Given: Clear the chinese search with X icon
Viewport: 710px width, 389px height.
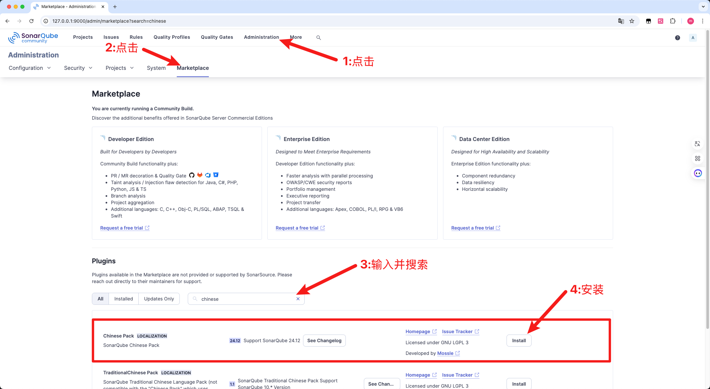Looking at the screenshot, I should 298,299.
